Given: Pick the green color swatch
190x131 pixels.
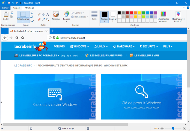Looking at the screenshot, I should click(x=143, y=13).
